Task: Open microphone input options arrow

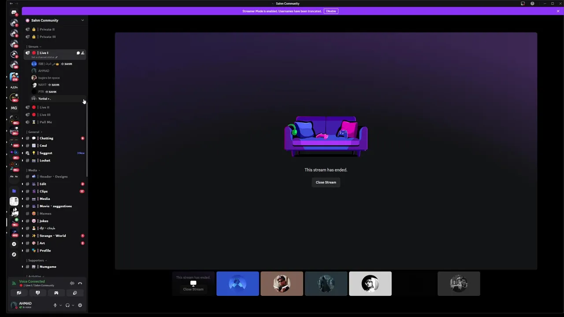Action: (x=60, y=305)
